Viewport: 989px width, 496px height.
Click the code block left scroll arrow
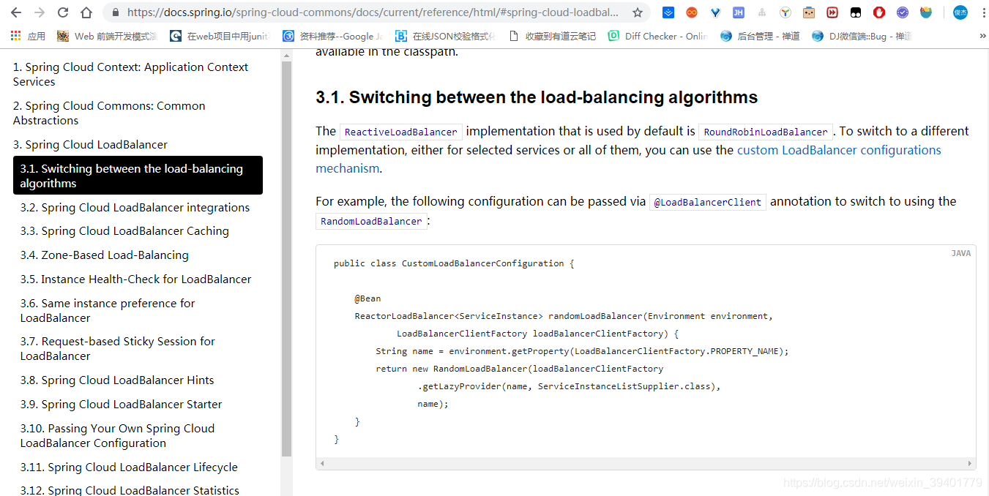click(x=321, y=463)
